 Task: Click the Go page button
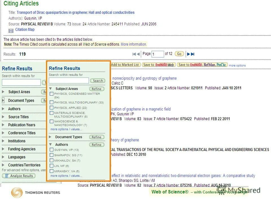click(x=179, y=54)
